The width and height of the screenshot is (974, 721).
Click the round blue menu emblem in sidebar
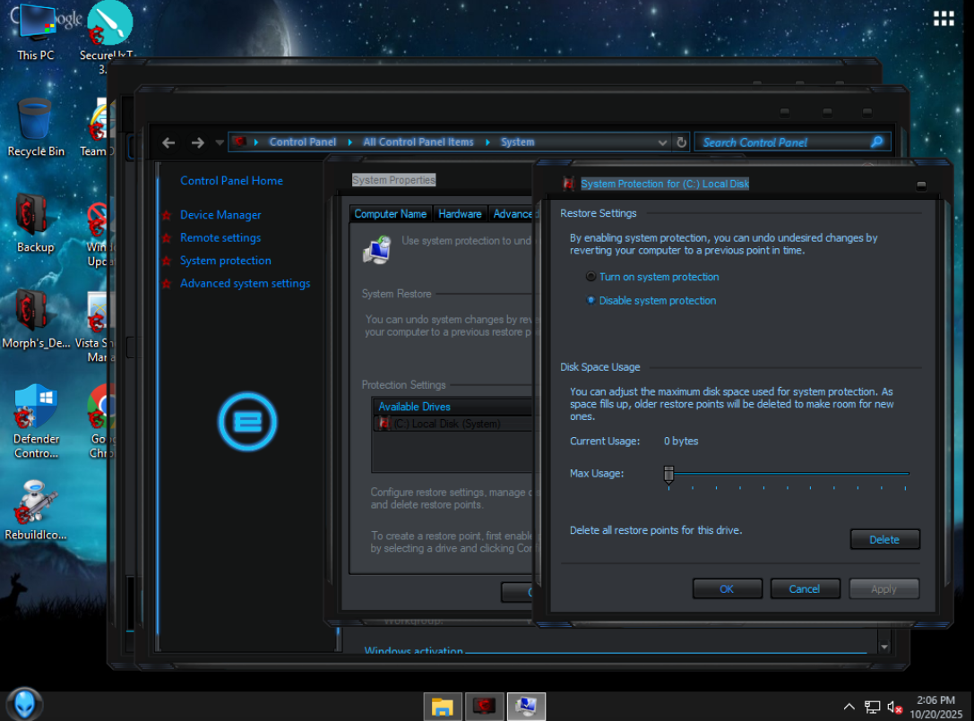point(247,422)
